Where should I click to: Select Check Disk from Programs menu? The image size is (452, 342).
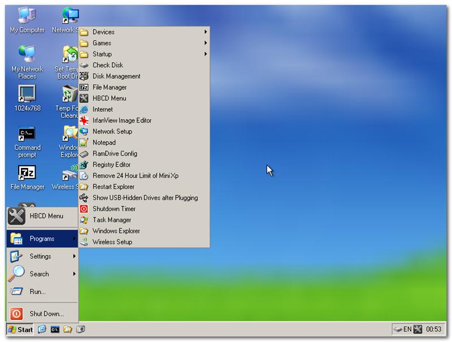tap(107, 65)
